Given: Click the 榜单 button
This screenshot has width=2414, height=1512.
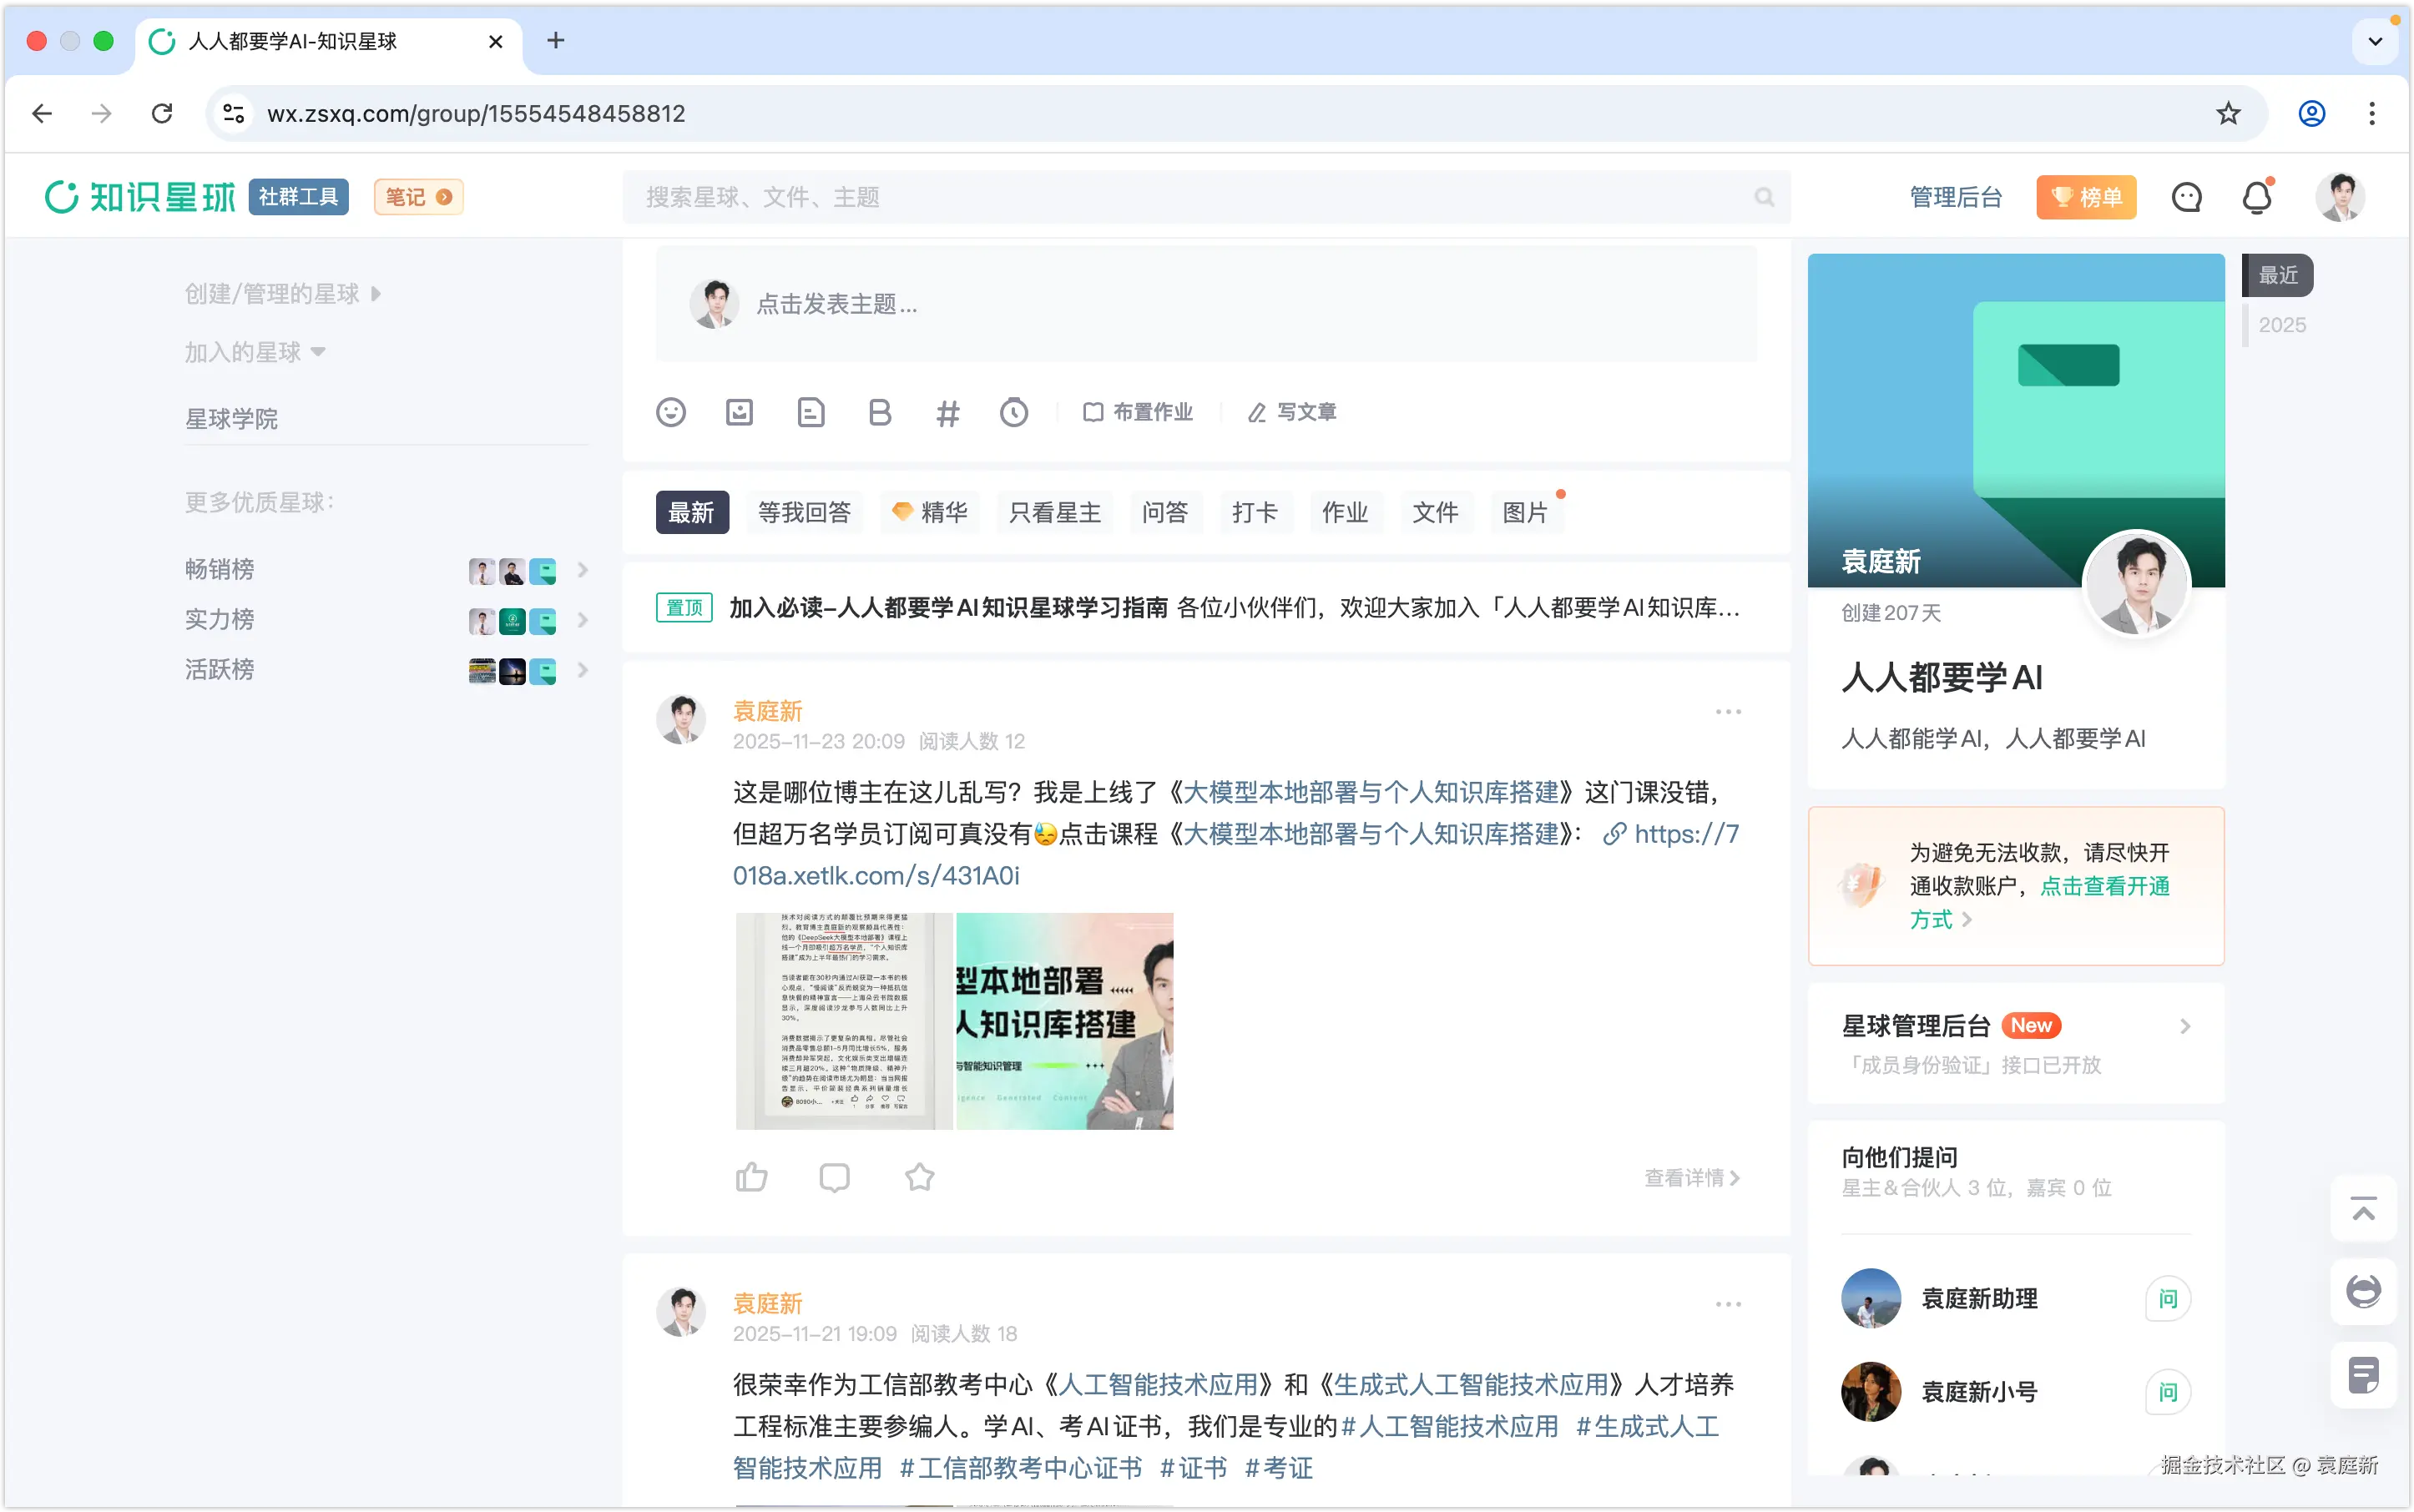Looking at the screenshot, I should point(2086,197).
